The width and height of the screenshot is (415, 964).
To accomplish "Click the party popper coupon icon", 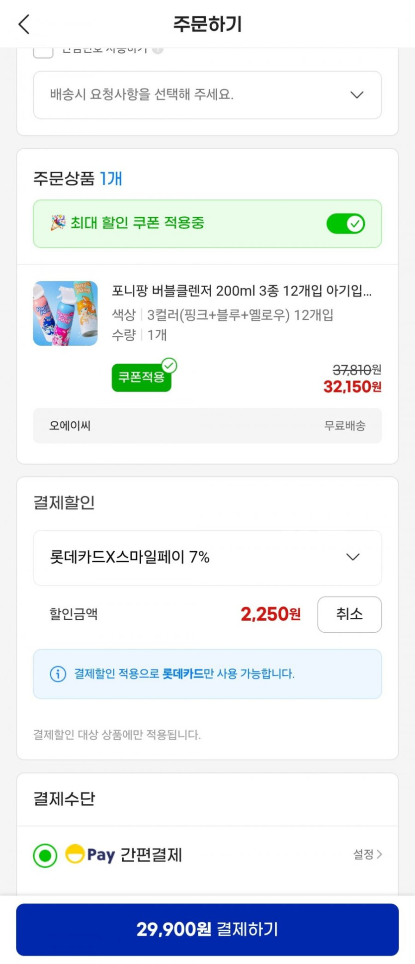I will coord(58,223).
